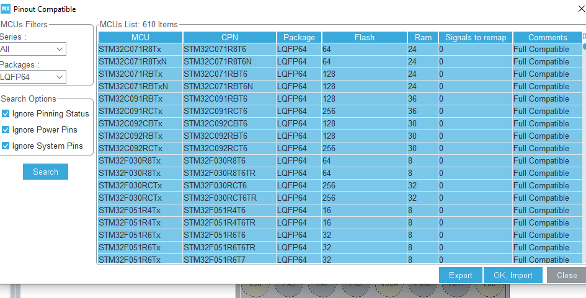
Task: Select the STM32C092CBT6 CPN cell
Action: (230, 124)
